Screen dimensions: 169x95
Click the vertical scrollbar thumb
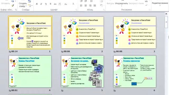pyautogui.click(x=166, y=22)
